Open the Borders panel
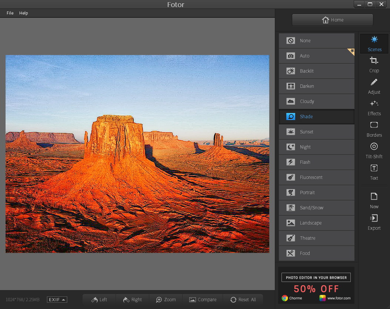 click(x=374, y=129)
